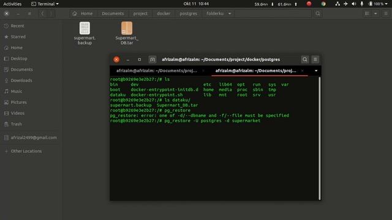392x220 pixels.
Task: Open Music folder in the sidebar
Action: point(17,91)
